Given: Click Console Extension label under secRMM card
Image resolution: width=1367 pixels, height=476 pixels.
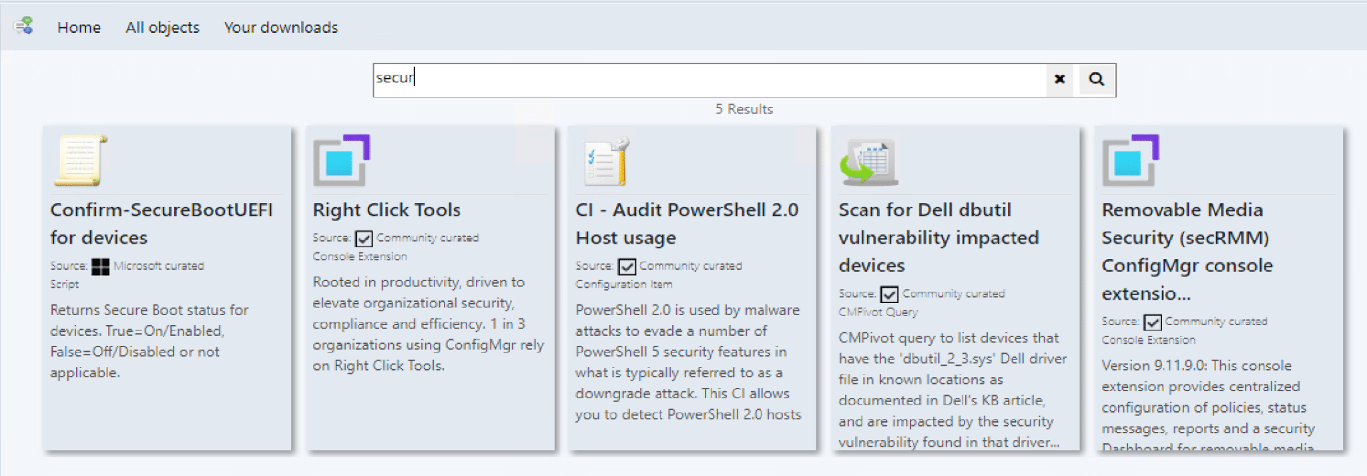Looking at the screenshot, I should click(1148, 340).
